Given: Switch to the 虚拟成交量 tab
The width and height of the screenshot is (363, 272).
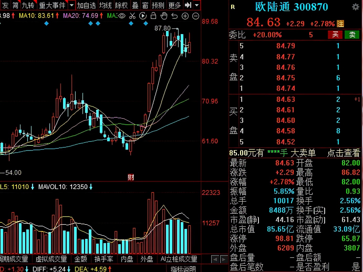Looking at the screenshot, I should coord(51,259).
